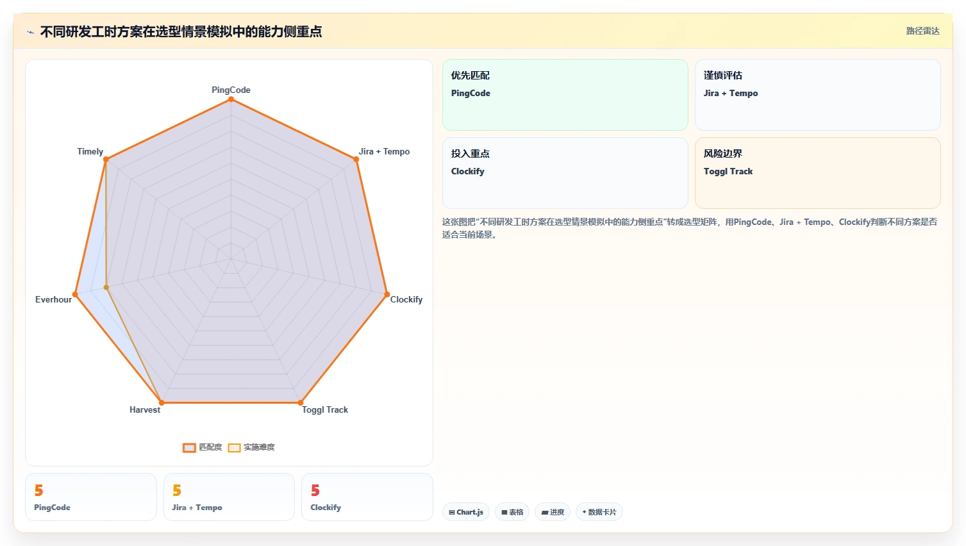Click the 匹配度 legend label
Viewport: 966px width, 546px height.
[x=210, y=447]
